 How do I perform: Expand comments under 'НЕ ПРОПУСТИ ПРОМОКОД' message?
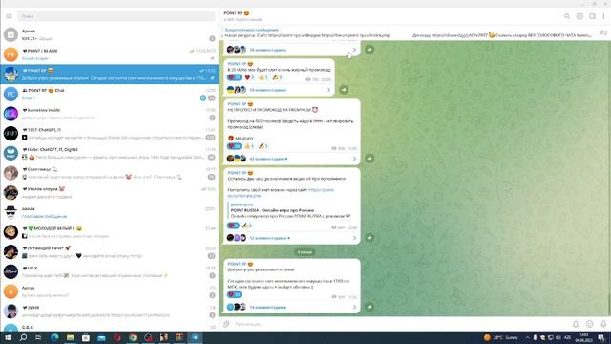292,159
